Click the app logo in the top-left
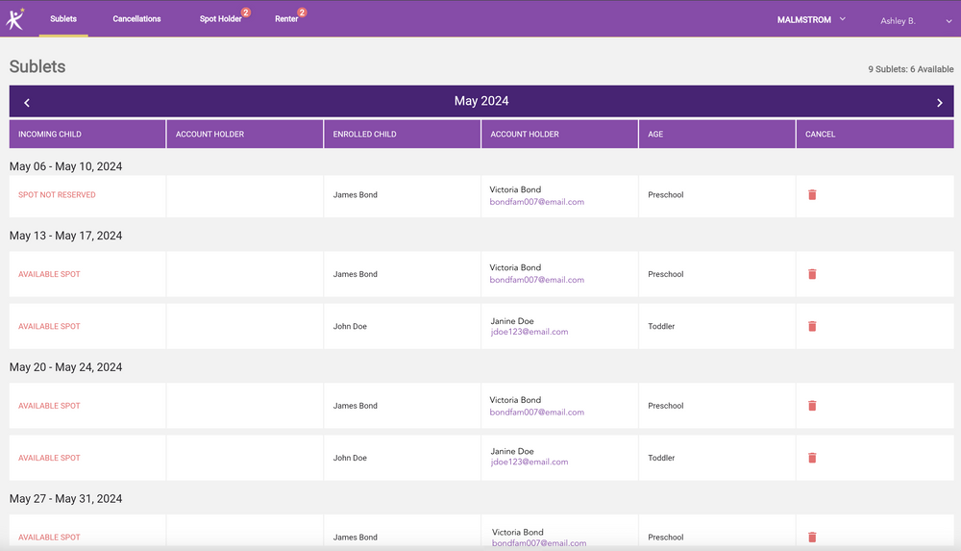Viewport: 961px width, 551px height. click(x=15, y=18)
